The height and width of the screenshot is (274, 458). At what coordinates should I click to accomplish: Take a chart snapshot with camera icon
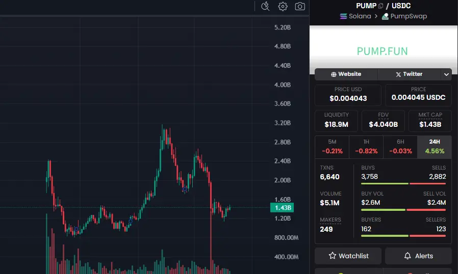tap(300, 6)
